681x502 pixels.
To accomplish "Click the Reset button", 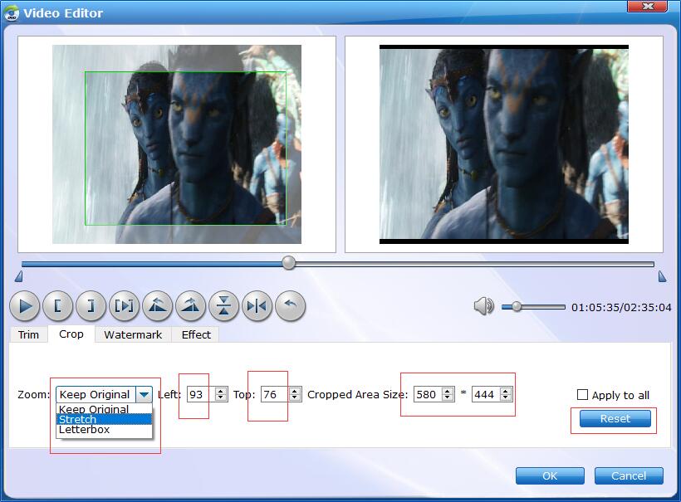I will click(615, 419).
